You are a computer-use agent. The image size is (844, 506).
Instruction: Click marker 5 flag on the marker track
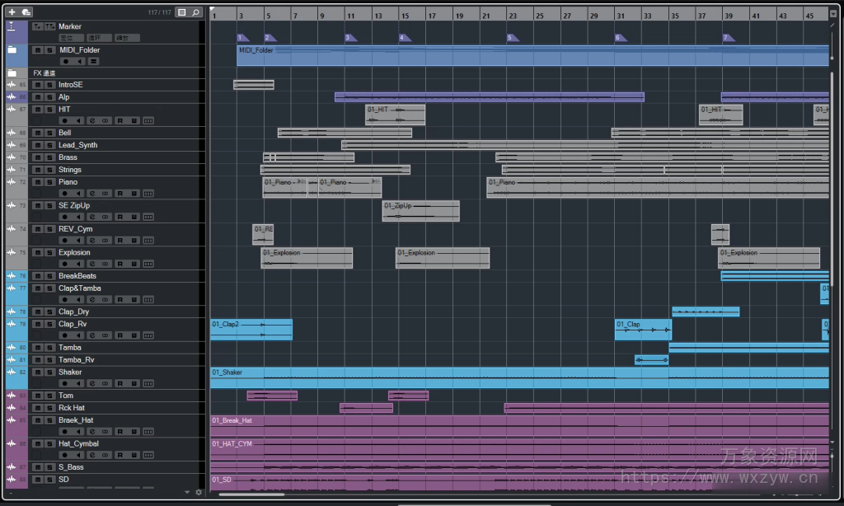512,38
